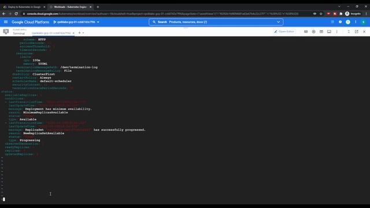The image size is (370, 208).
Task: Click 'NewReplicaSetAvailable' text
Action: point(44,133)
